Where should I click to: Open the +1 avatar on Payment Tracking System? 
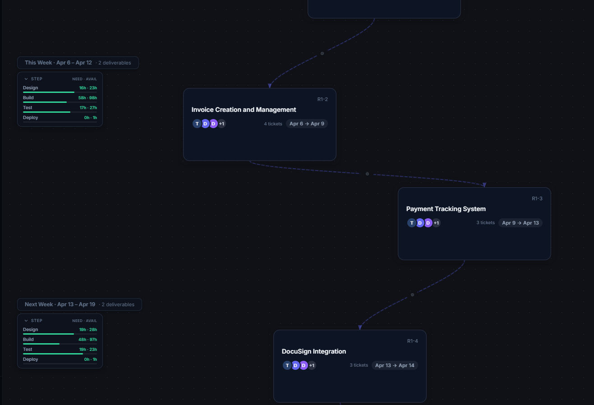coord(436,222)
